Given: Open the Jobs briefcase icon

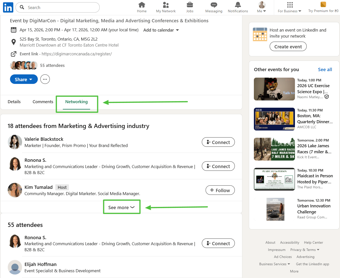Looking at the screenshot, I should click(x=190, y=5).
